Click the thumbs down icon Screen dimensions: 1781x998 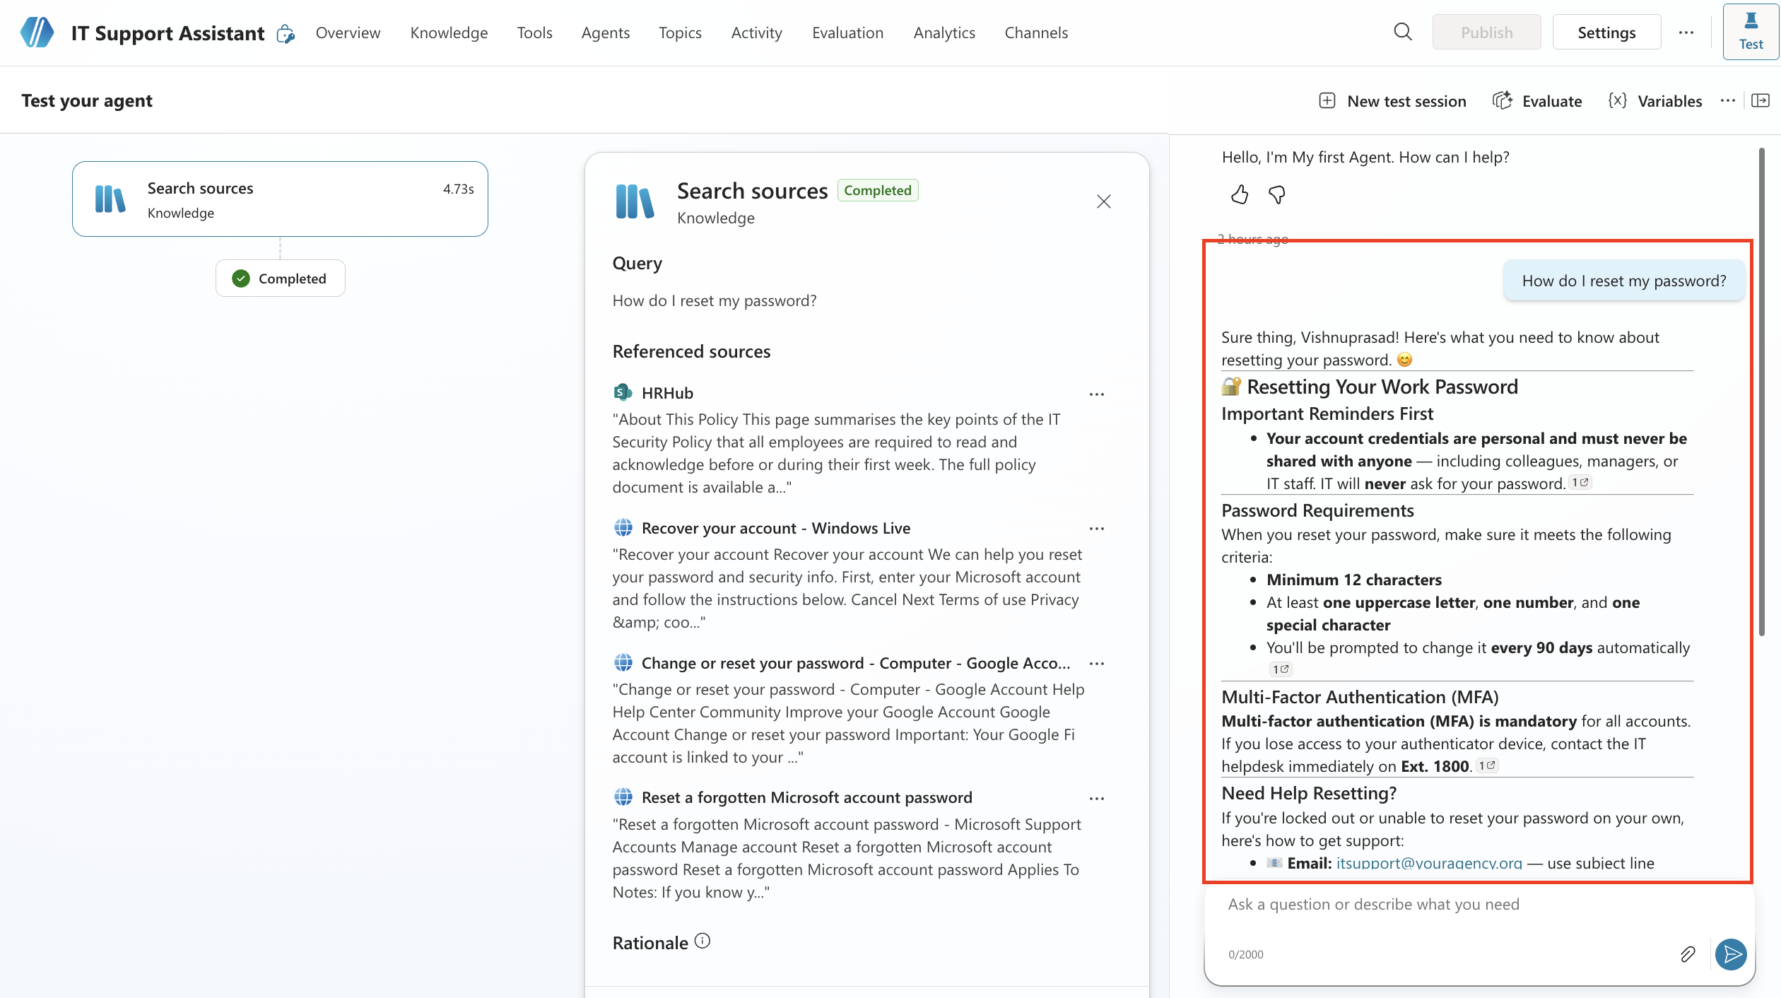(x=1277, y=194)
